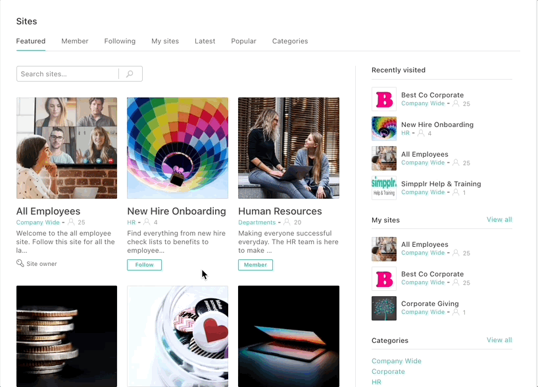The width and height of the screenshot is (538, 387).
Task: Click Simpplr Help & Training logo icon
Action: 384,188
